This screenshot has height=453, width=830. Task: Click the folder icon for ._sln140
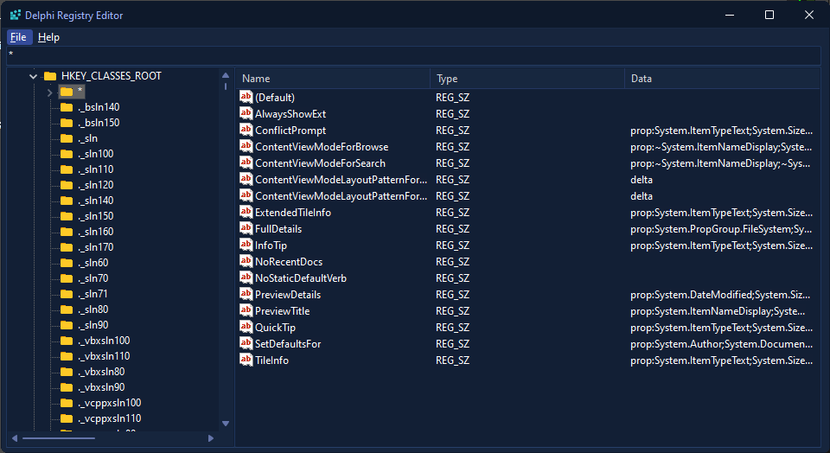tap(67, 201)
